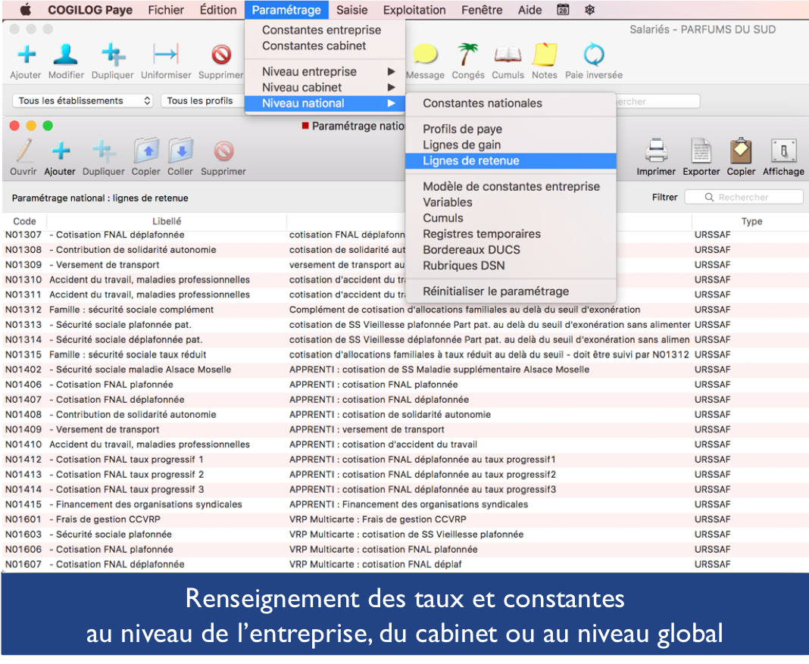
Task: Sort by the Libellé column header
Action: click(167, 221)
